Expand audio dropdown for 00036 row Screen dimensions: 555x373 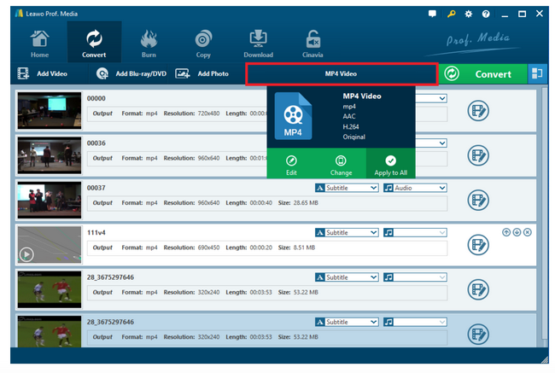(x=441, y=143)
